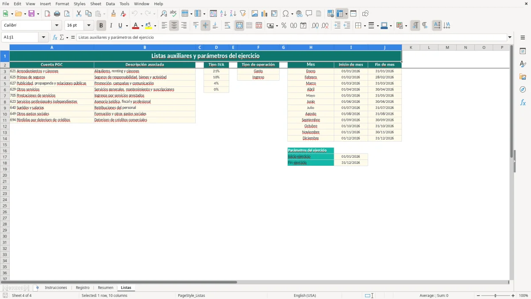Image resolution: width=531 pixels, height=299 pixels.
Task: Expand the Name Box dropdown
Action: (43, 38)
